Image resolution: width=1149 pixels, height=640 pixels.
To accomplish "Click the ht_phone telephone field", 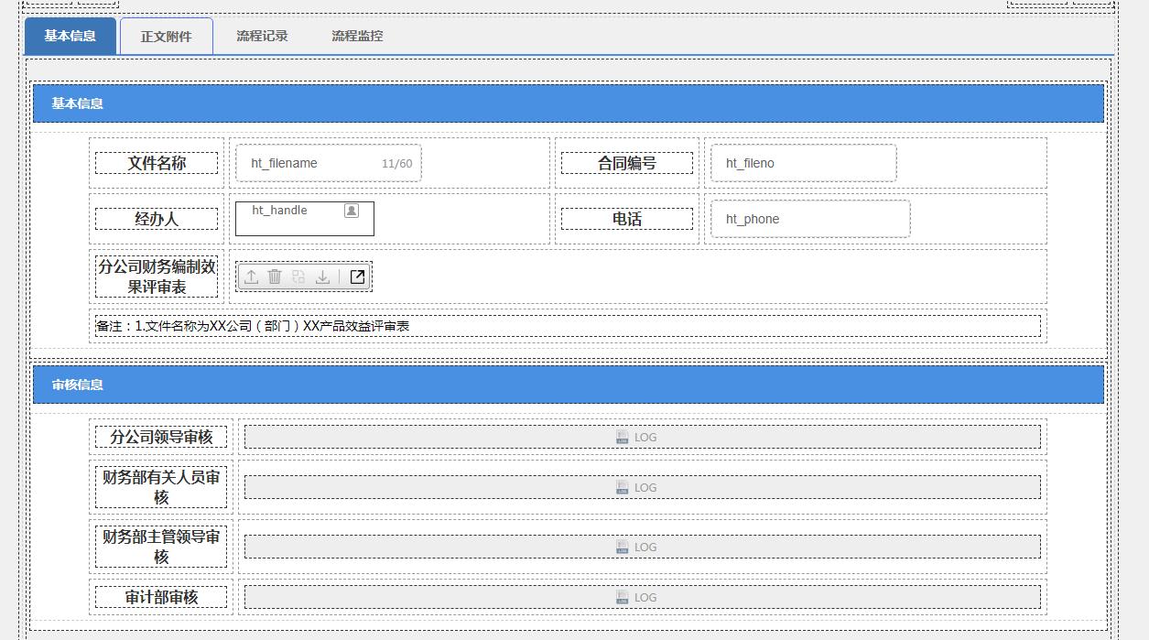I will [810, 219].
